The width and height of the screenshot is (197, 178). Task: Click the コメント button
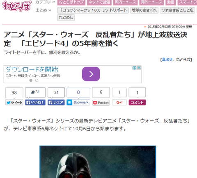[137, 102]
